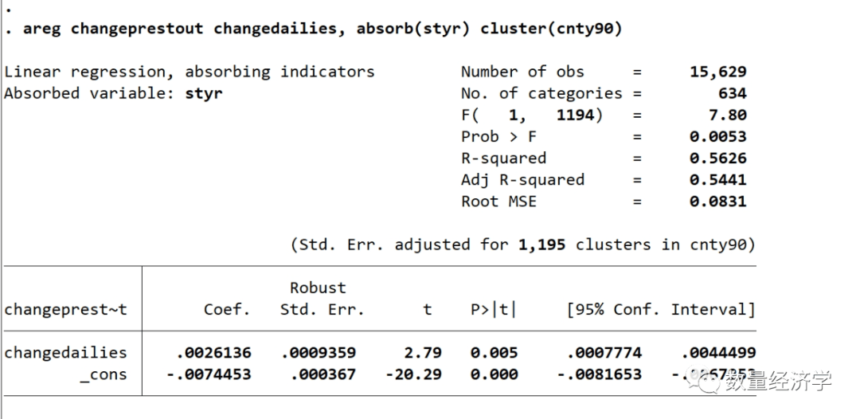Click the F statistic value 7.80
This screenshot has width=860, height=419.
click(x=728, y=115)
